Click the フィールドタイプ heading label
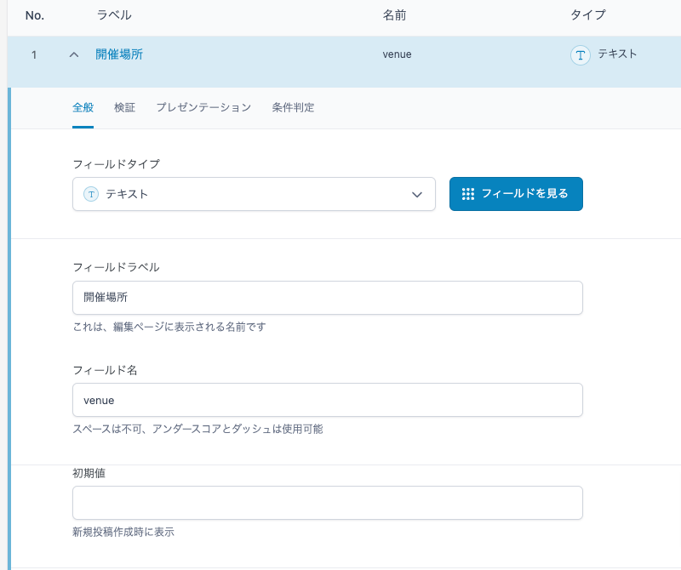Image resolution: width=681 pixels, height=570 pixels. click(x=117, y=164)
